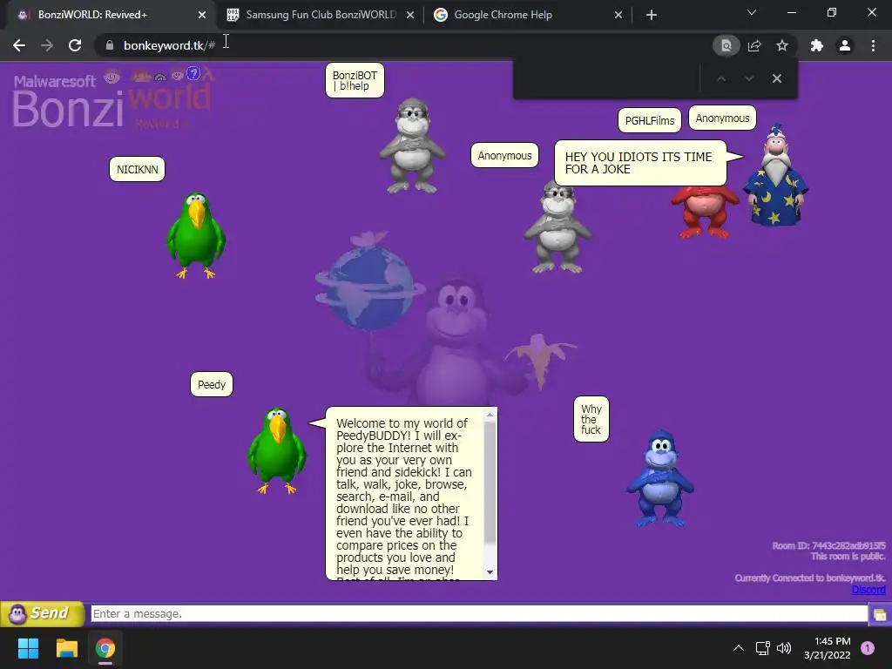
Task: Open a new tab with plus button
Action: coord(652,16)
